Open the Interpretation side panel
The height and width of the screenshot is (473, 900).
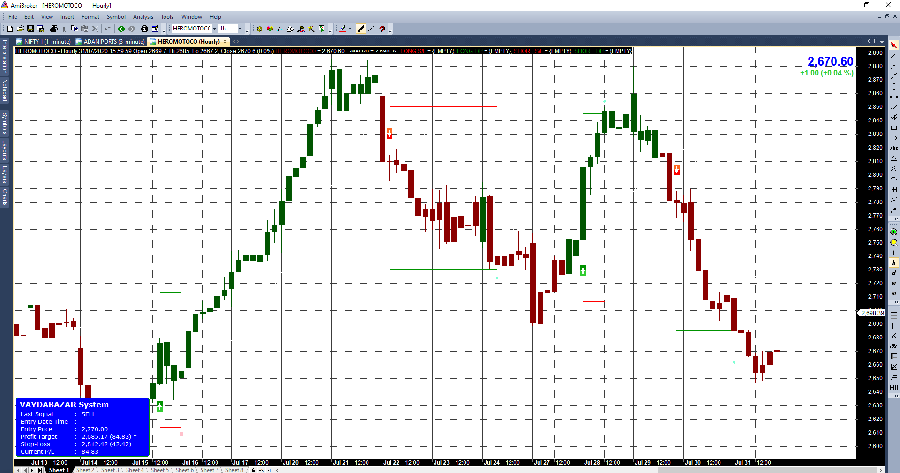pyautogui.click(x=5, y=56)
